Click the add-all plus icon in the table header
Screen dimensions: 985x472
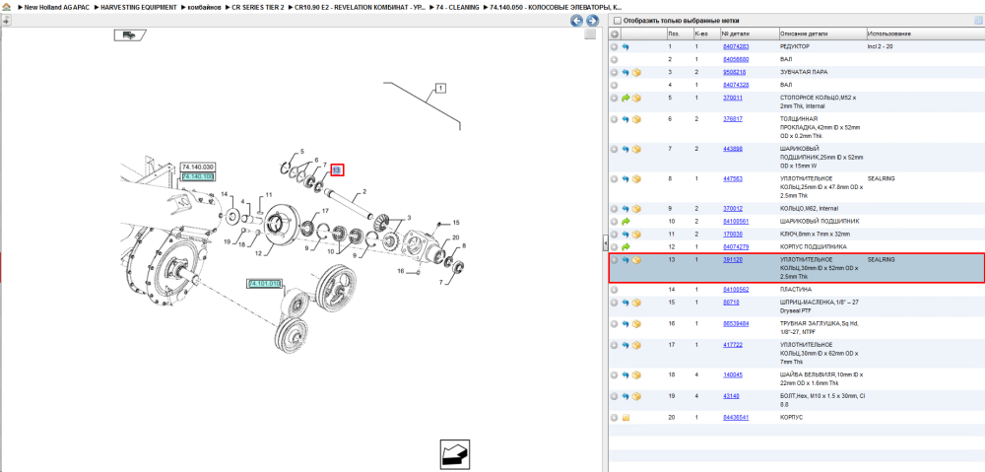coord(615,34)
